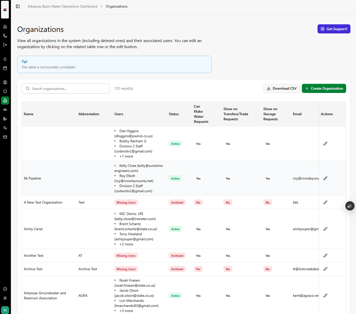This screenshot has width=356, height=314.
Task: Click Create Organization button
Action: [x=324, y=88]
